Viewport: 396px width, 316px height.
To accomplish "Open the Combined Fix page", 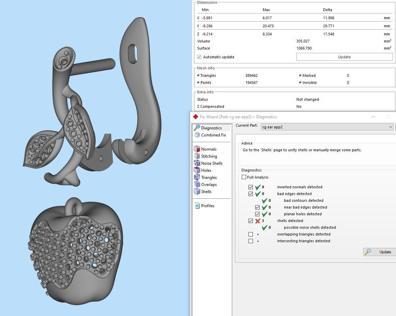I will pyautogui.click(x=213, y=135).
